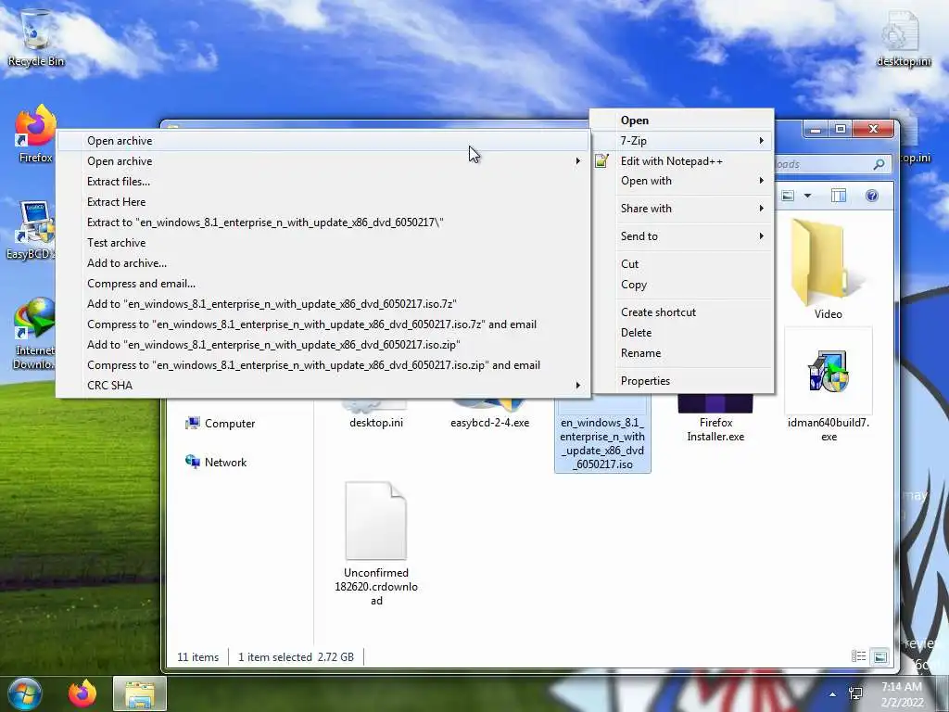Choose Extract files... from 7-Zip menu
This screenshot has width=949, height=712.
323,181
